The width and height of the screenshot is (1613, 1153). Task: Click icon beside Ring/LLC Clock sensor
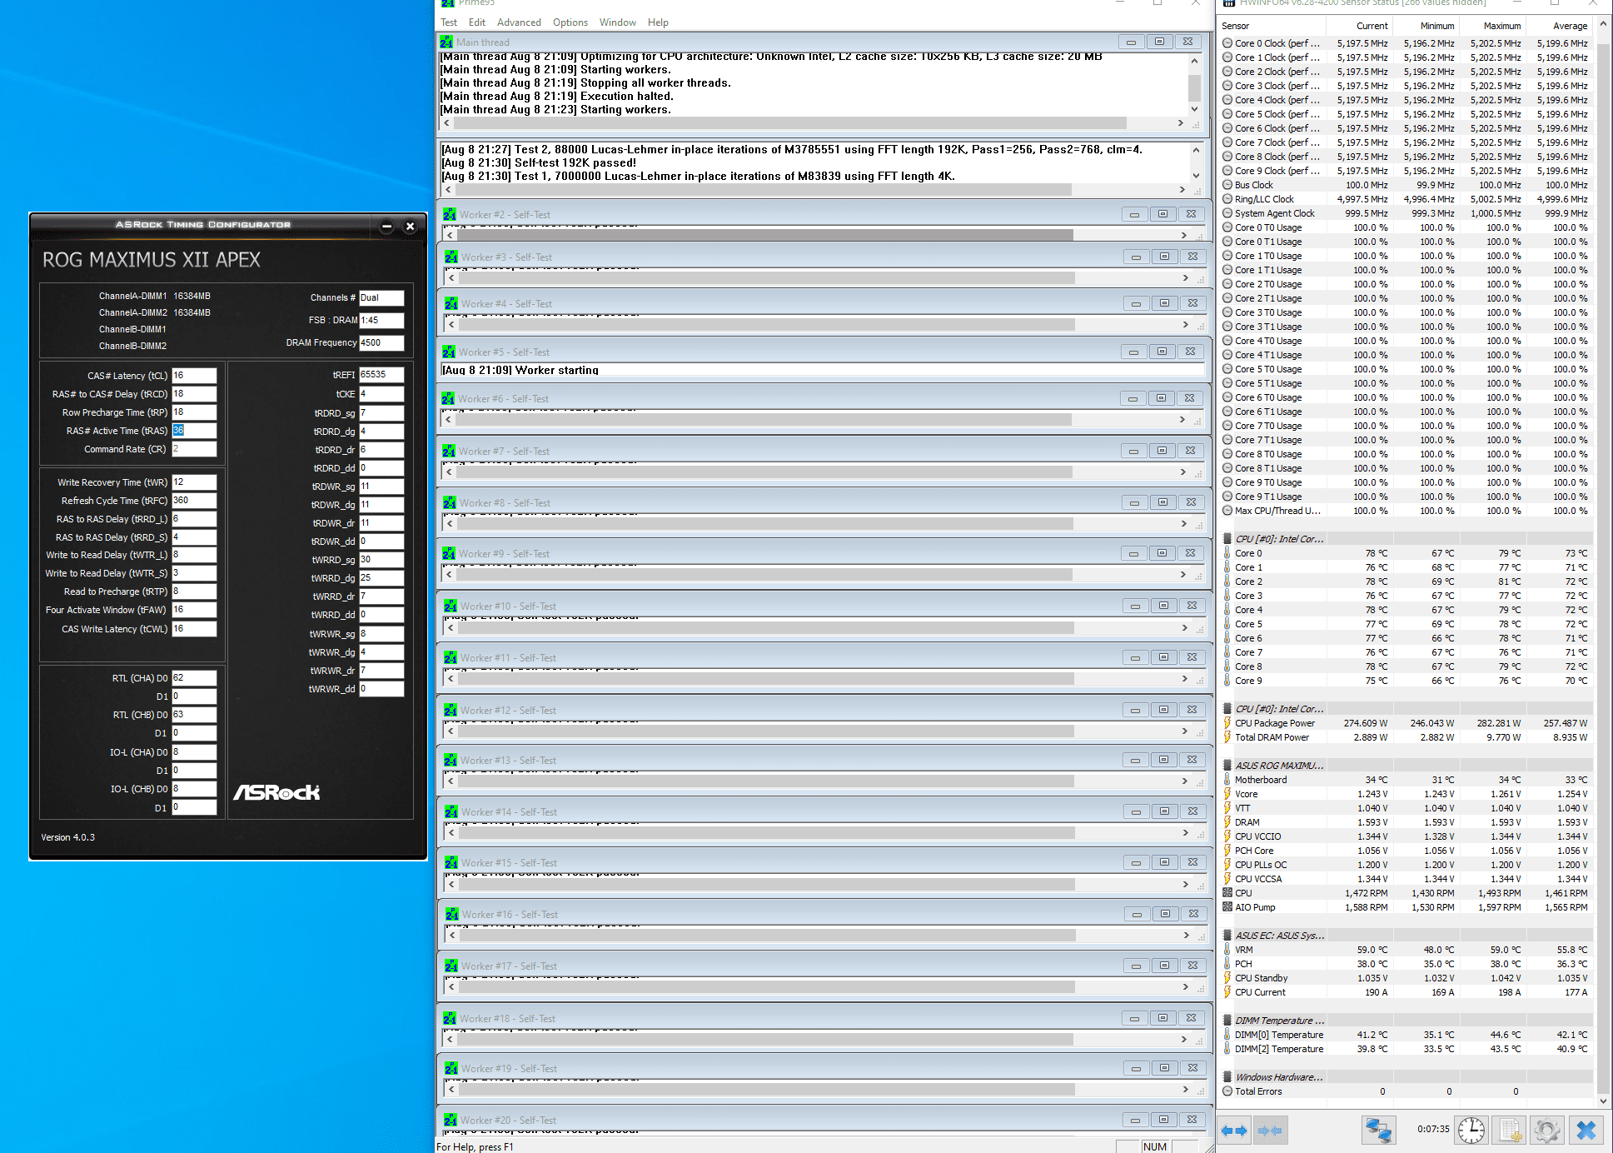pyautogui.click(x=1227, y=199)
